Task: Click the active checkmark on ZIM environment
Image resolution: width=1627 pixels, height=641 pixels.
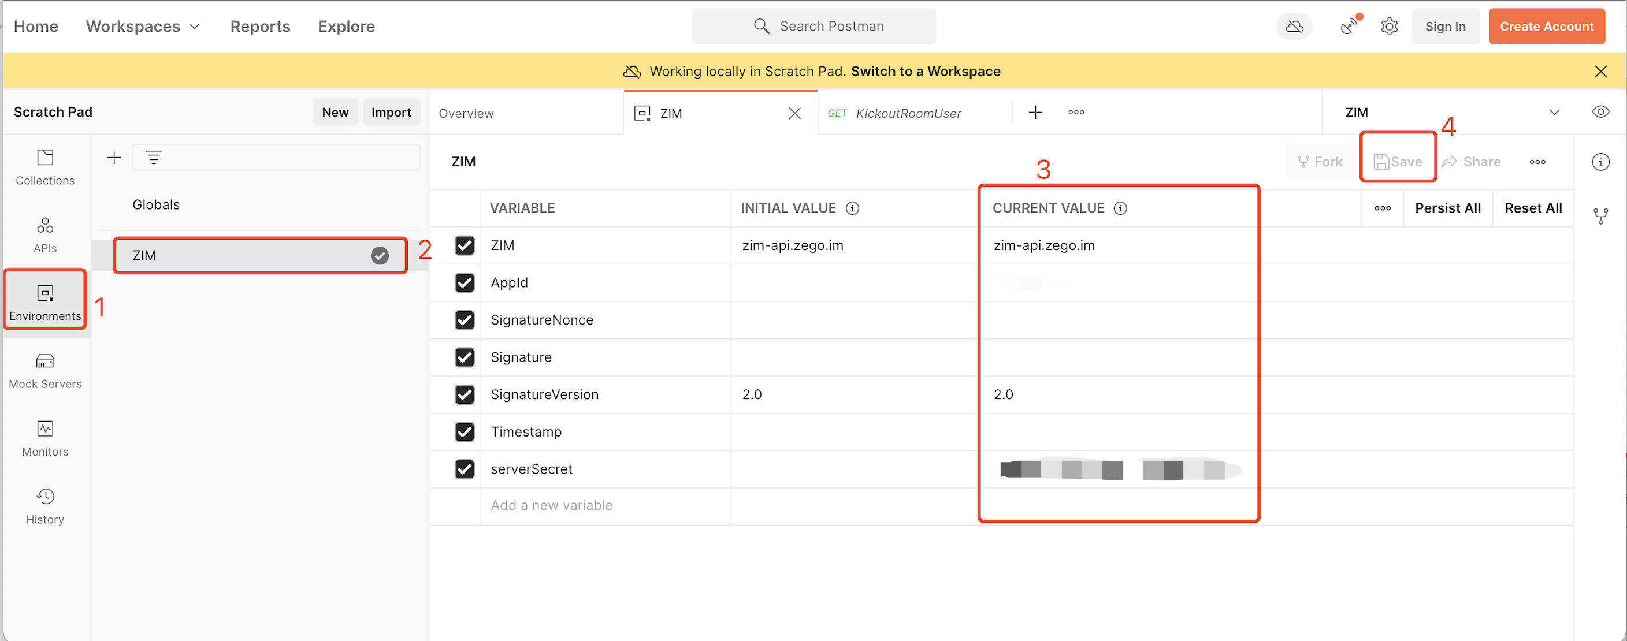Action: tap(380, 255)
